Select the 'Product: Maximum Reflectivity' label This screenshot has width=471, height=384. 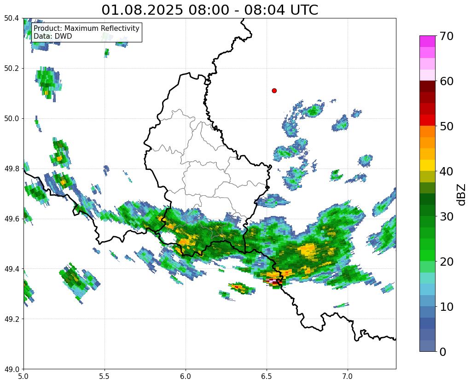87,28
